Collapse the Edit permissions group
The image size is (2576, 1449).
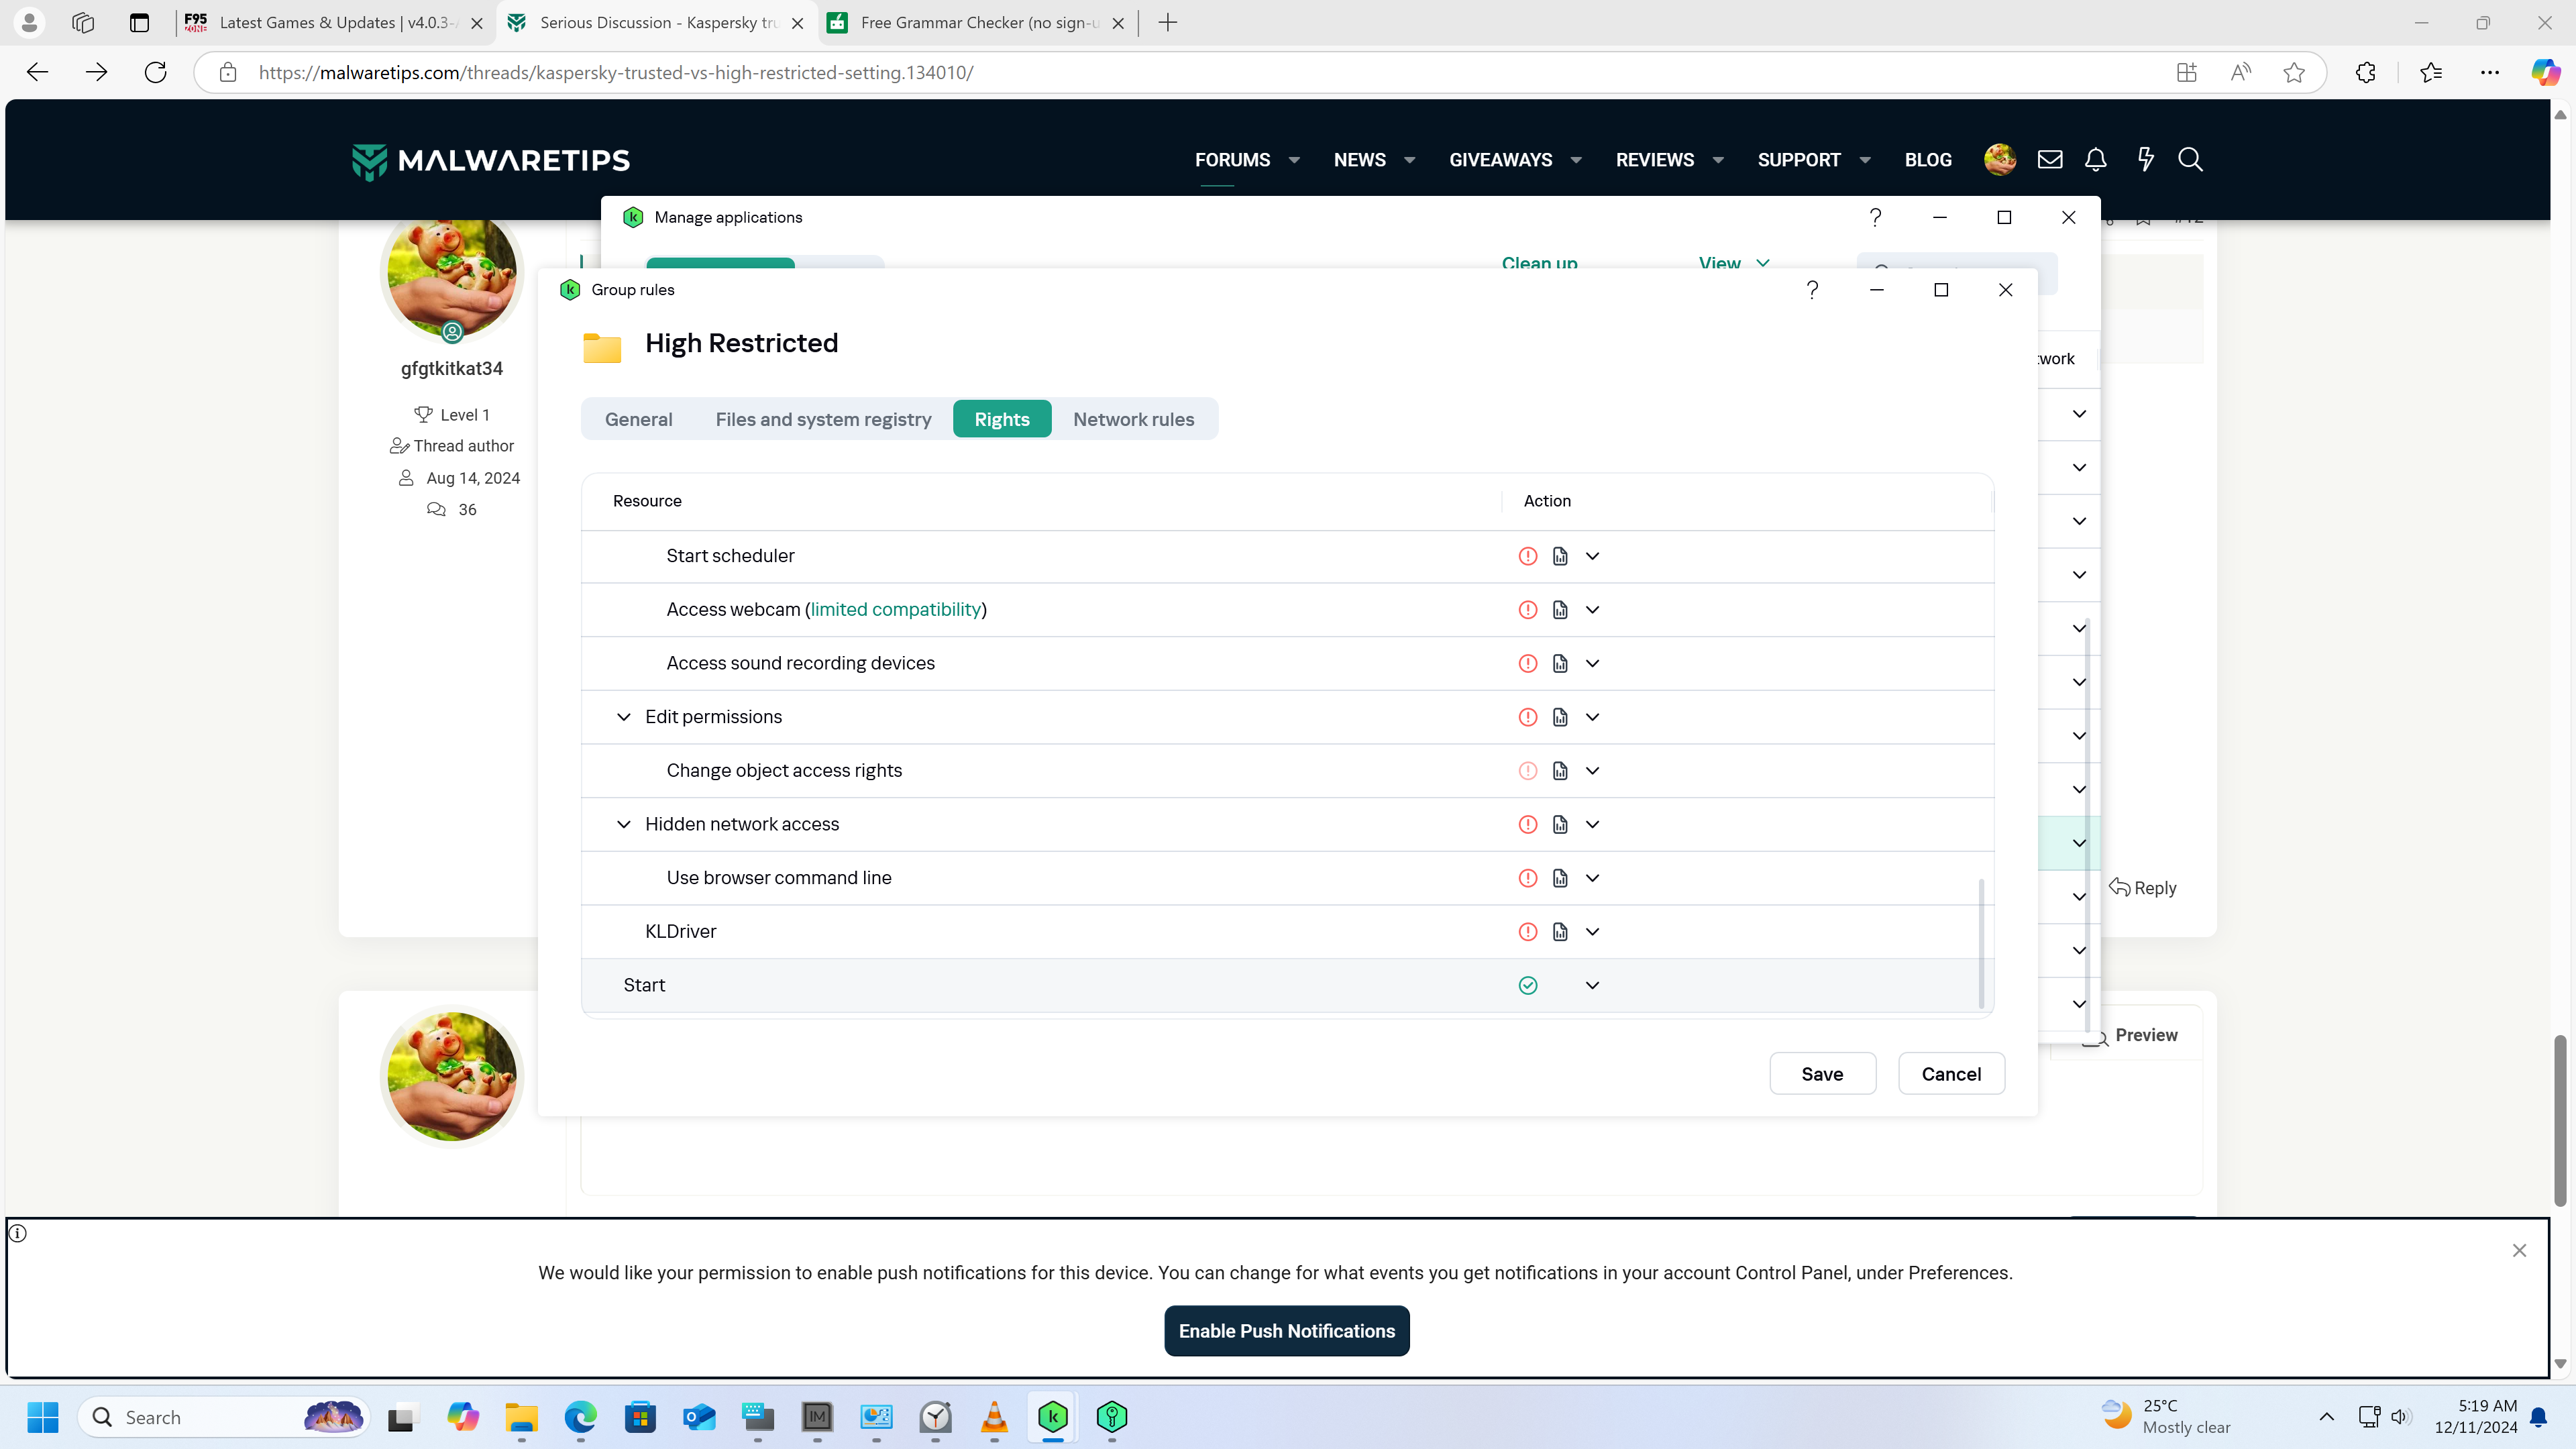623,717
